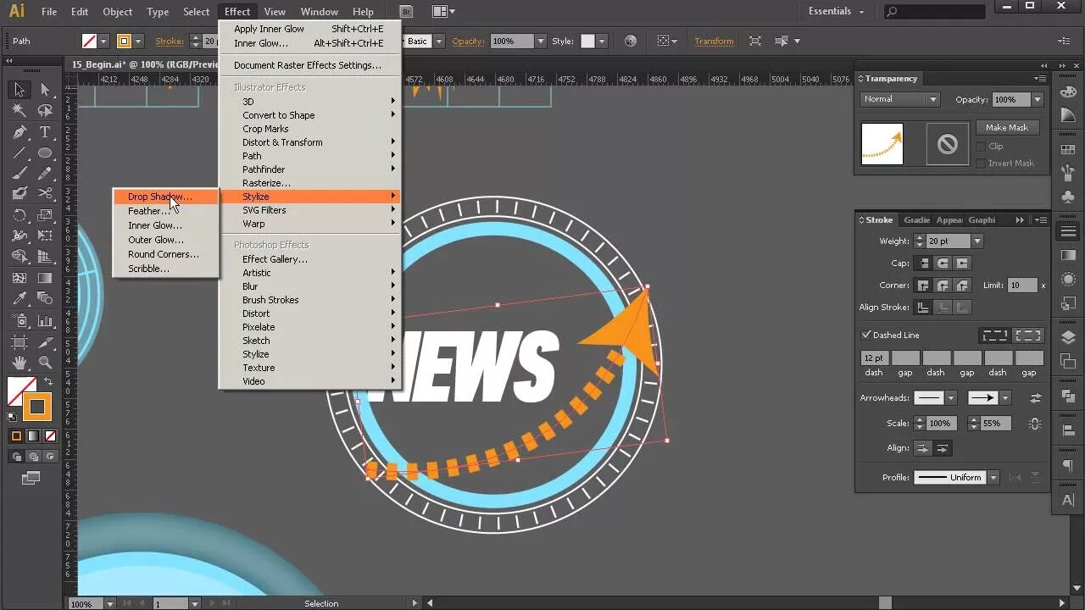Select the Gradient tool in toolbox

[x=45, y=278]
